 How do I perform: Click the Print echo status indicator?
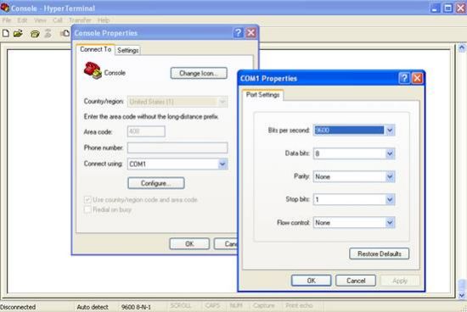coord(299,305)
